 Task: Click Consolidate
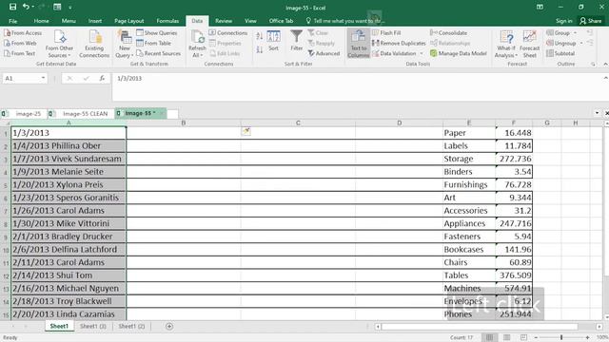[x=448, y=33]
